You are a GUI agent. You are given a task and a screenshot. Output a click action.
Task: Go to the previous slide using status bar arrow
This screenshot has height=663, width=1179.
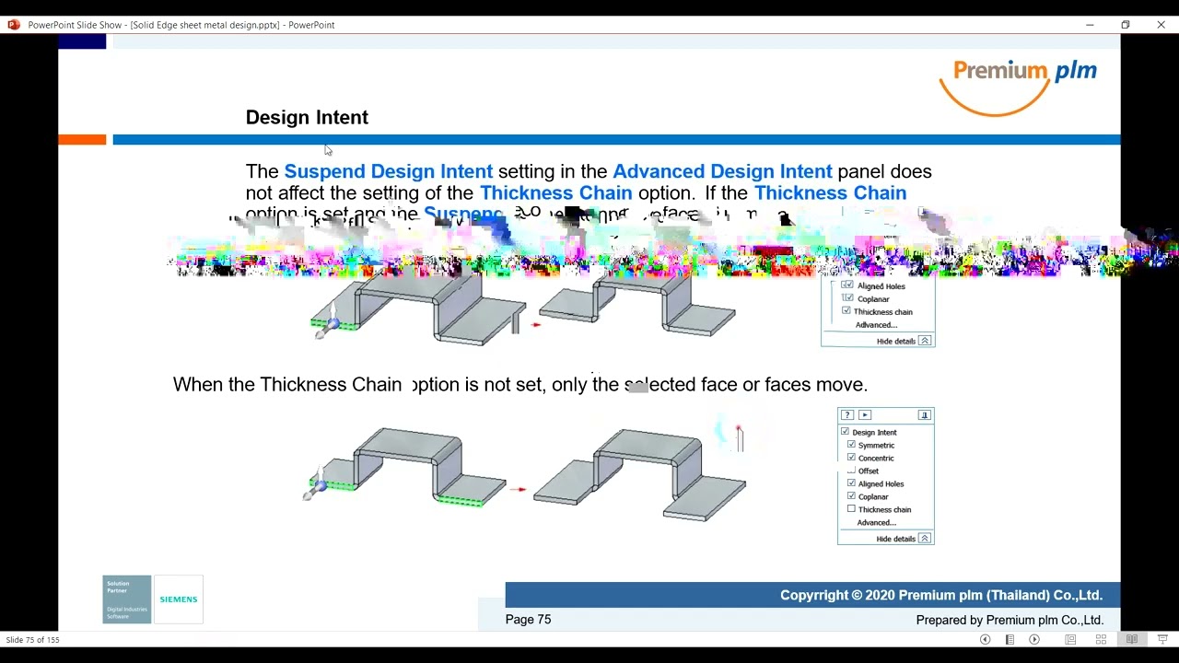coord(985,639)
